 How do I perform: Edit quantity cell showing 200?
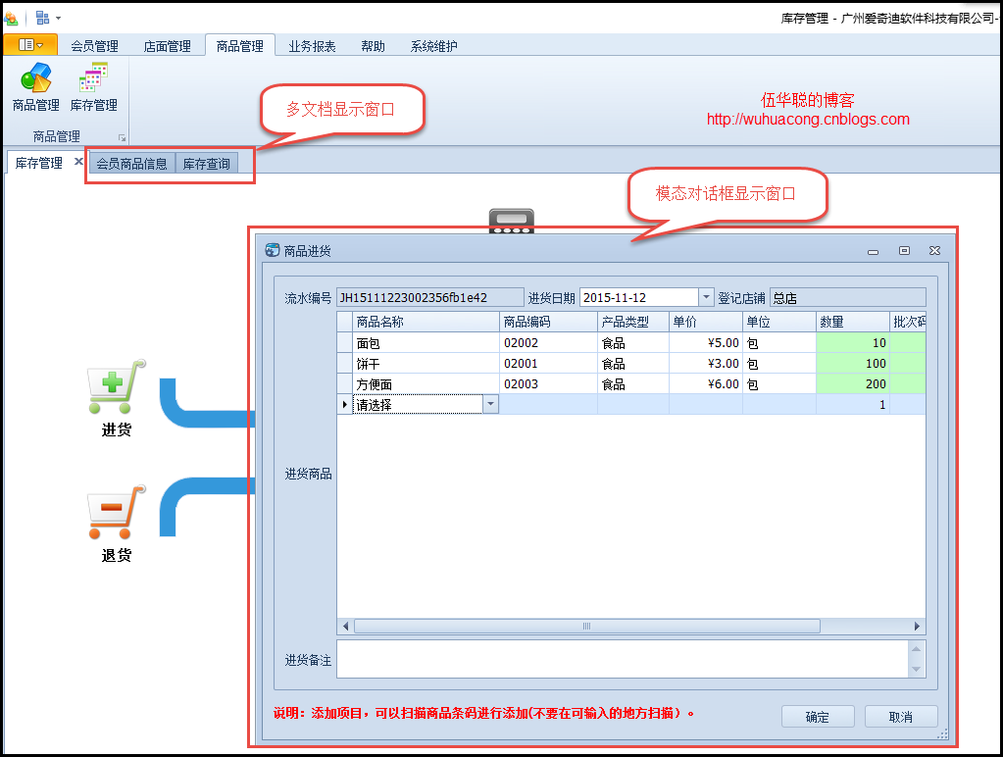[x=853, y=384]
